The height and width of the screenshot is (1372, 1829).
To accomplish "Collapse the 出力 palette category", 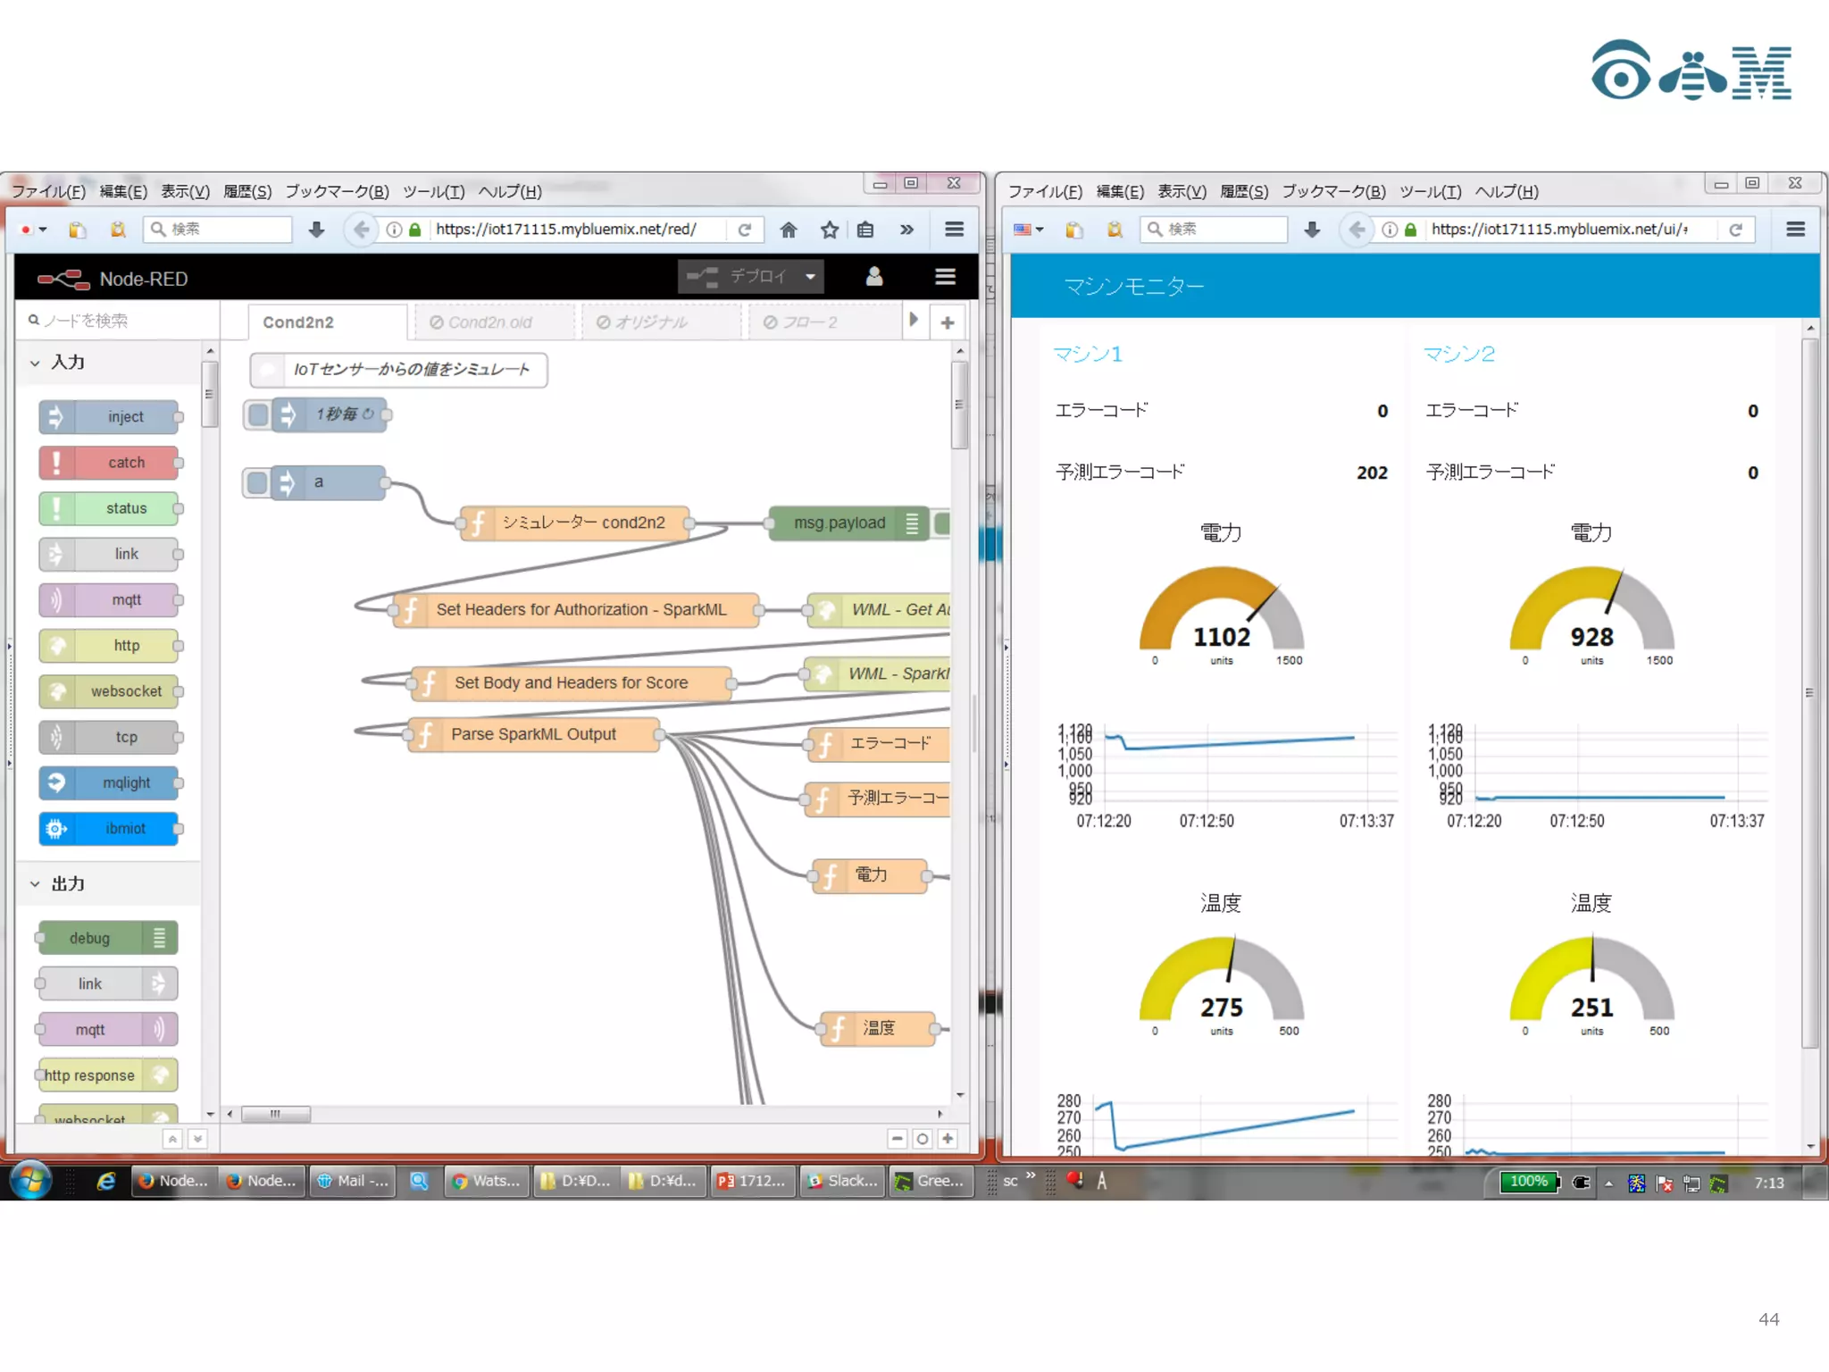I will [x=35, y=883].
